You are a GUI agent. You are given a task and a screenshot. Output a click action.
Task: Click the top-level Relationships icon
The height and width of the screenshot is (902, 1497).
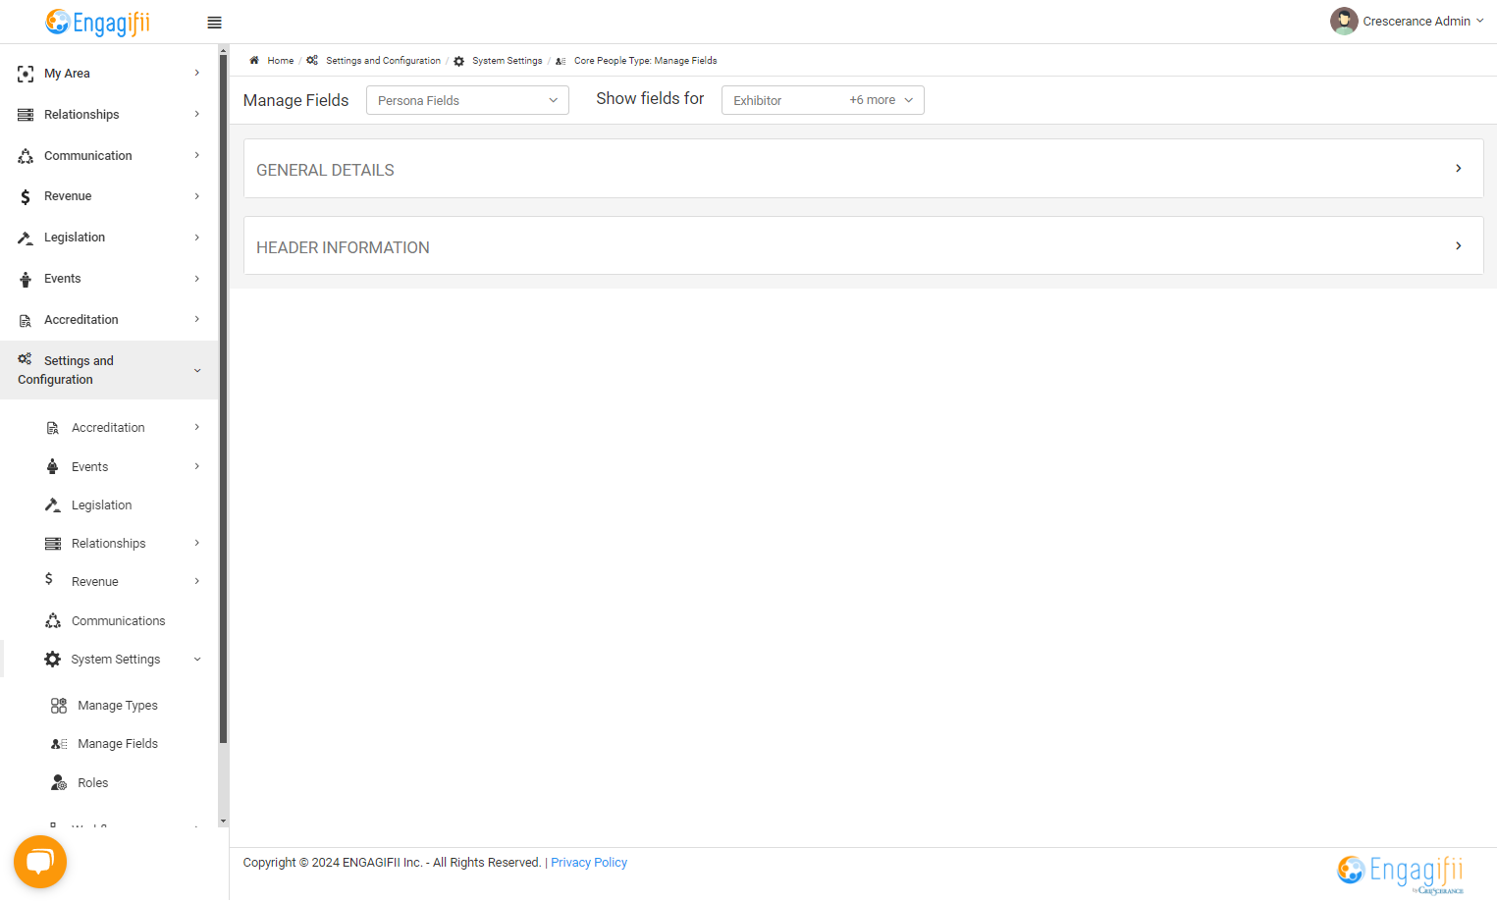click(x=26, y=115)
